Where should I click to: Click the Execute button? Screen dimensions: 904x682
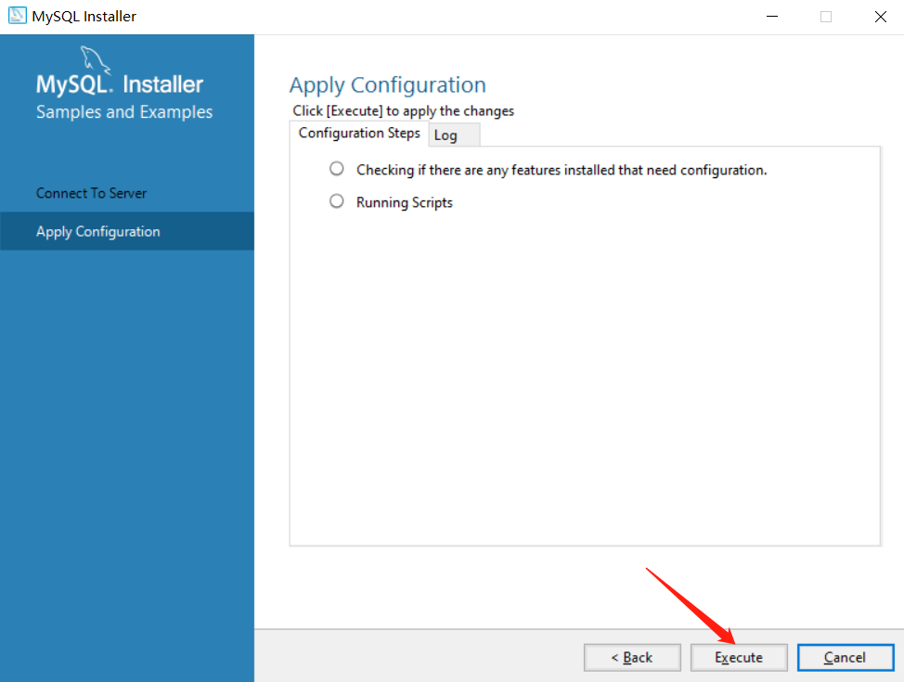point(739,657)
